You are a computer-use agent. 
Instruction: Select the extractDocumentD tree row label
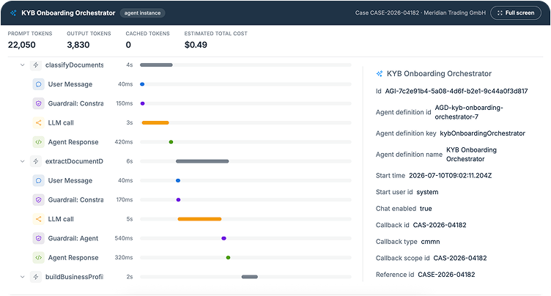pos(74,161)
